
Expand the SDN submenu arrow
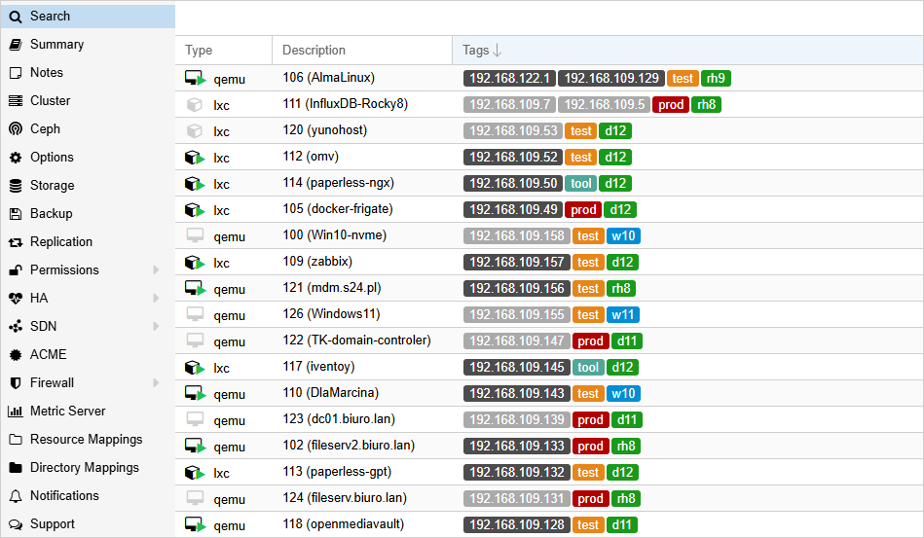coord(156,327)
